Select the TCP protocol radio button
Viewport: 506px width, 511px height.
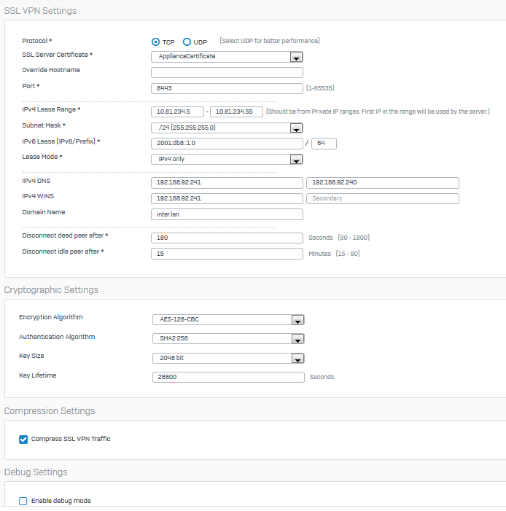[155, 42]
